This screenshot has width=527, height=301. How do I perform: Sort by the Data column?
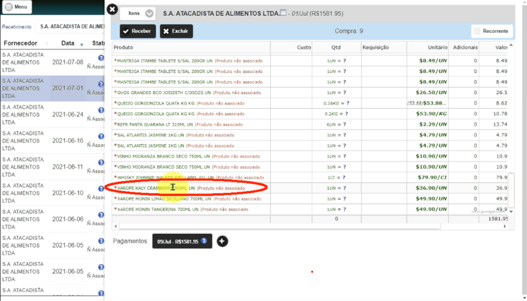[x=68, y=43]
